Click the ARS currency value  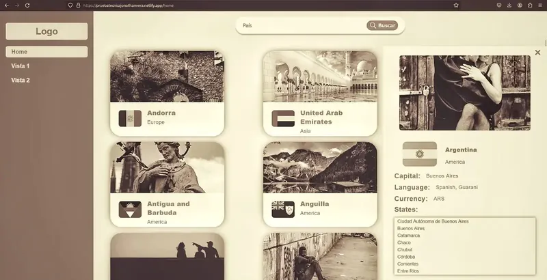439,199
